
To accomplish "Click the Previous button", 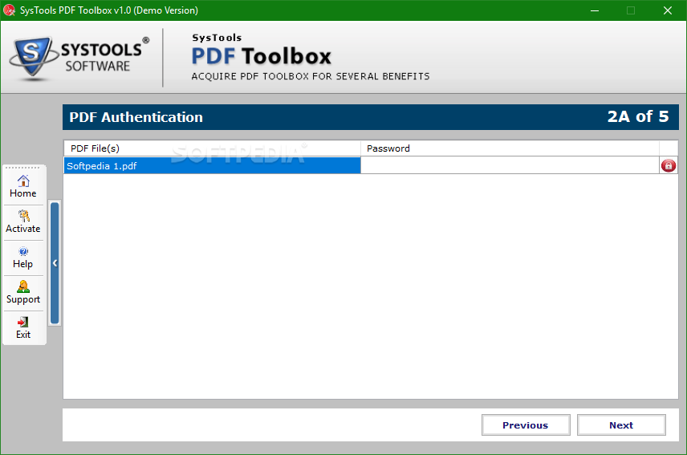I will point(526,425).
